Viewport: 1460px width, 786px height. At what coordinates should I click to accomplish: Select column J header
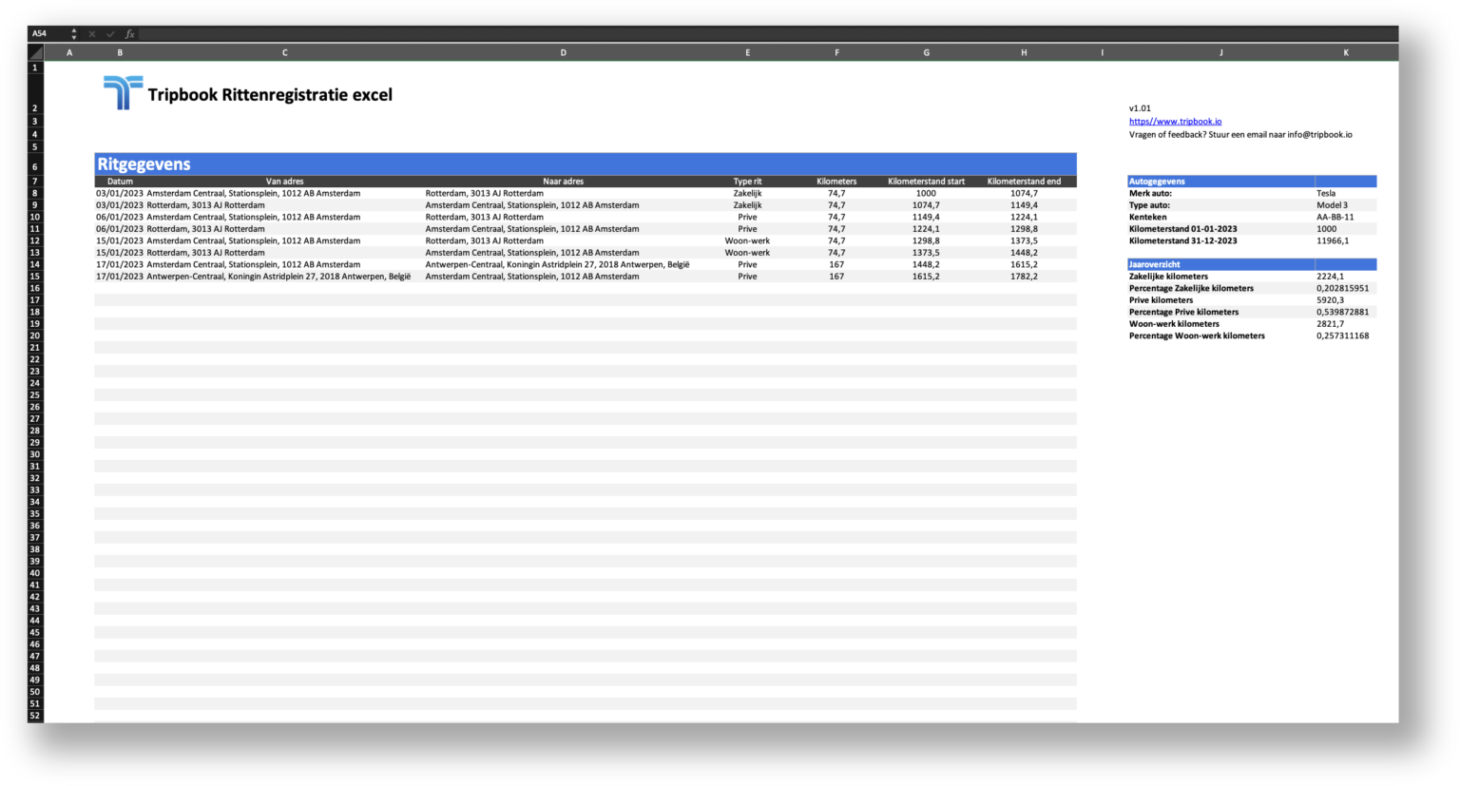[1220, 53]
